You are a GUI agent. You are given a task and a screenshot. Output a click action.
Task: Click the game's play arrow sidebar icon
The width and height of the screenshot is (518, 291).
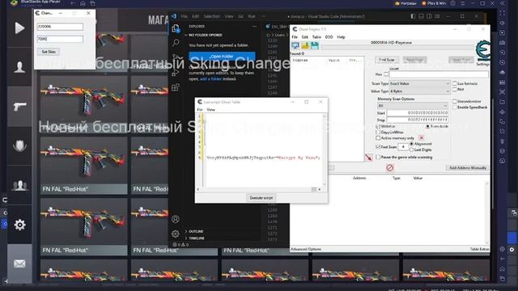[19, 28]
